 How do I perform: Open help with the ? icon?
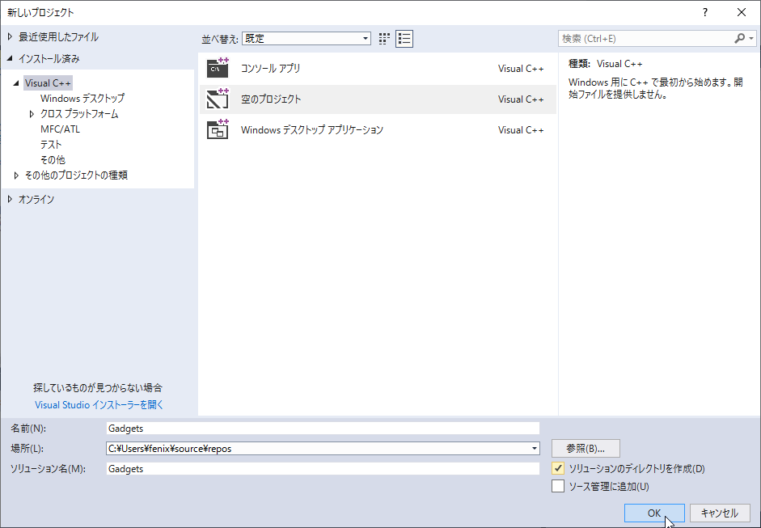(x=704, y=12)
